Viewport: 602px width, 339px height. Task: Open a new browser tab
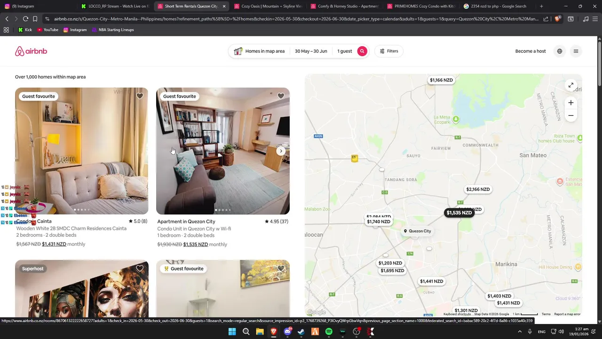[541, 6]
